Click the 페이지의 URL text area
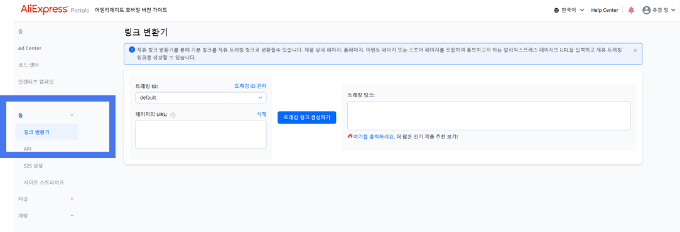Screen dimensions: 680x232 point(201,134)
